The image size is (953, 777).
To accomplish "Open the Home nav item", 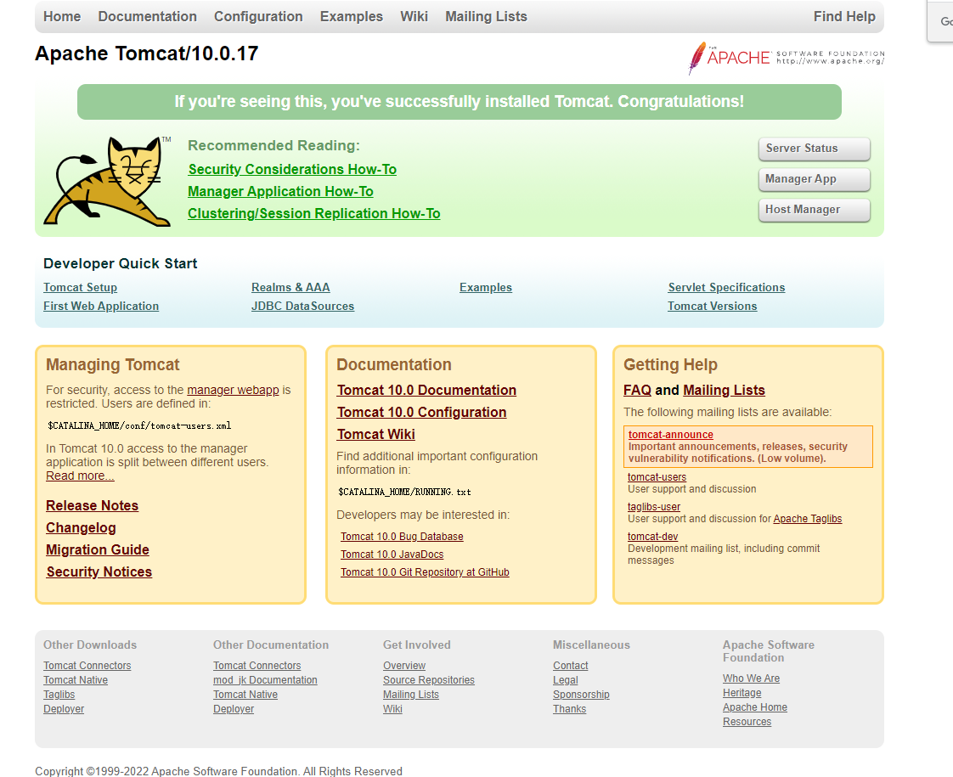I will pyautogui.click(x=62, y=16).
